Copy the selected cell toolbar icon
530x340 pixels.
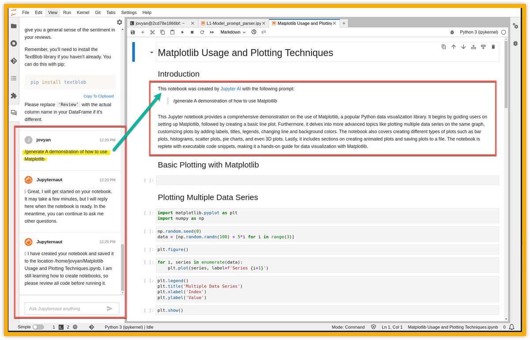coord(162,32)
